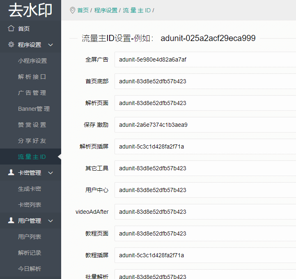The width and height of the screenshot is (296, 279).
Task: Collapse the 用户管理 section chevron
Action: click(50, 221)
